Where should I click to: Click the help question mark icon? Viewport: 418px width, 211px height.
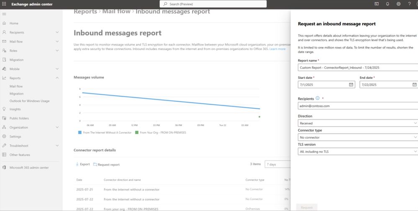409,4
